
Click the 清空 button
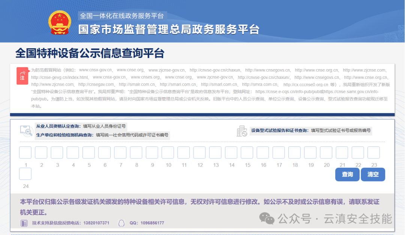pyautogui.click(x=373, y=174)
